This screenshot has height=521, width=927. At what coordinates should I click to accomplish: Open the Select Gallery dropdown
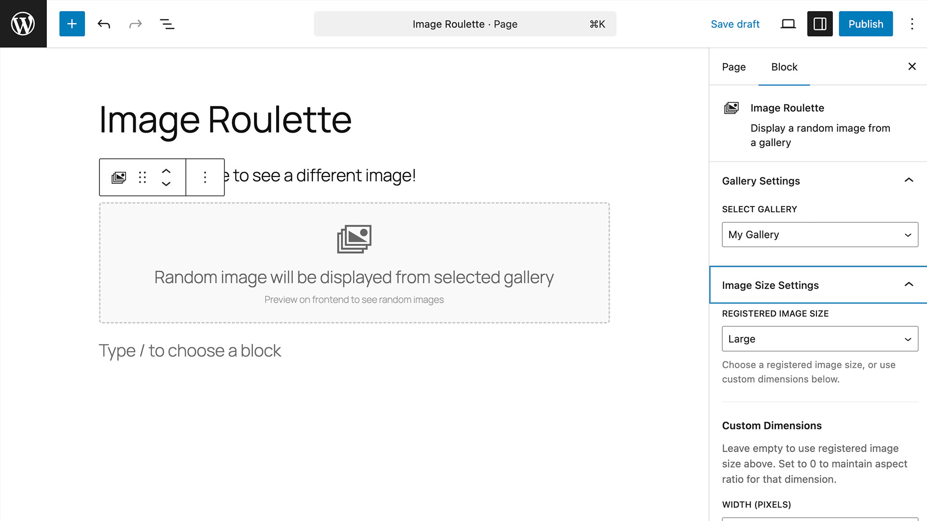[x=820, y=234]
